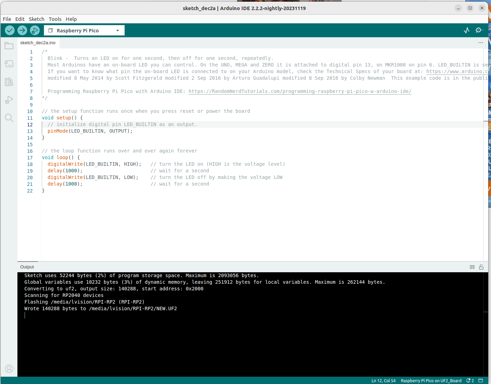Click void setup() declaration
The width and height of the screenshot is (491, 384).
point(62,118)
